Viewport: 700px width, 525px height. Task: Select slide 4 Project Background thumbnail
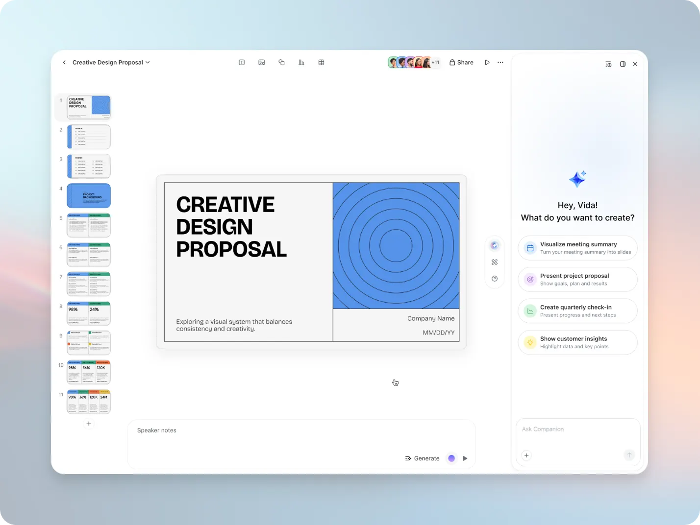(89, 195)
